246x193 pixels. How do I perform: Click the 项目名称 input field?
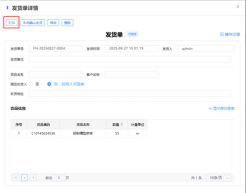point(55,75)
